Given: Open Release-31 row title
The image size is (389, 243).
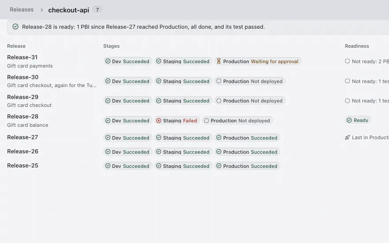Looking at the screenshot, I should click(23, 57).
